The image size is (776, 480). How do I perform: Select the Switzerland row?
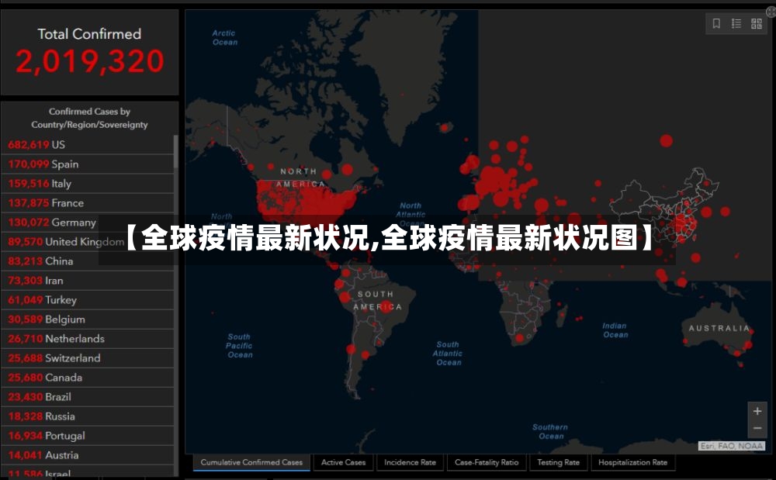(x=88, y=358)
